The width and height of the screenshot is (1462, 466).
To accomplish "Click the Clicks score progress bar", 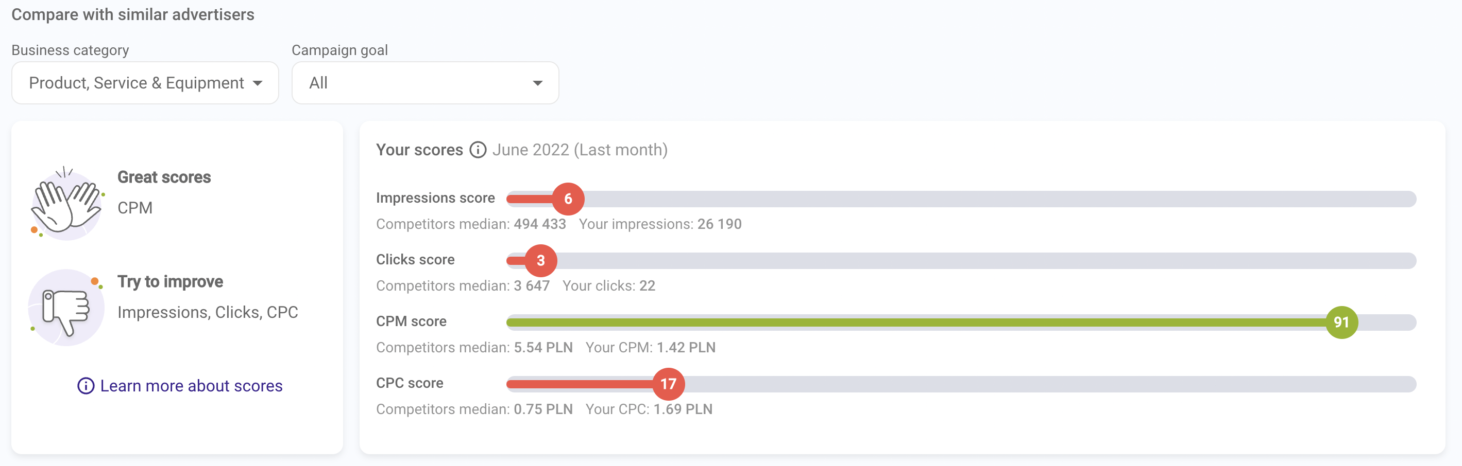I will [965, 261].
